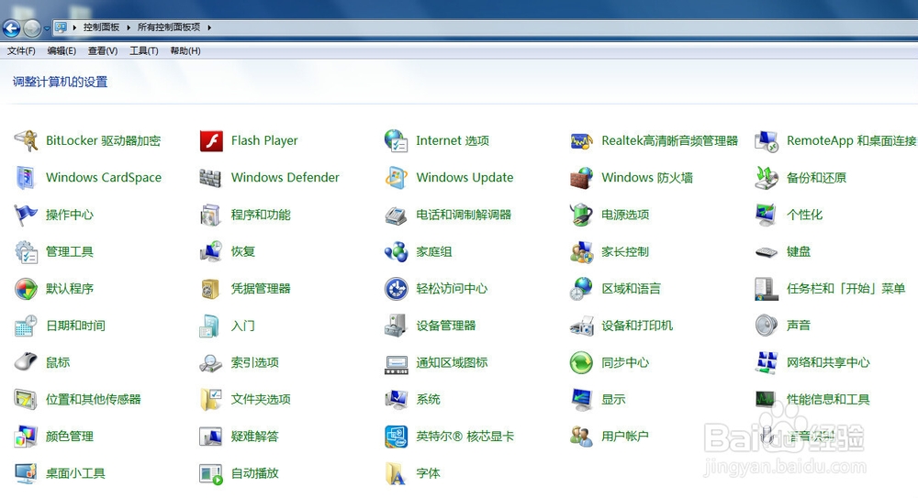Open the 帮助(H) menu

185,51
